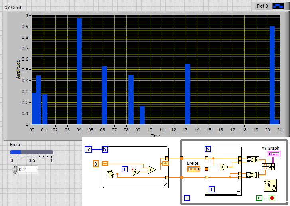Click the blue bar at time 06
The width and height of the screenshot is (290, 206).
pos(104,95)
